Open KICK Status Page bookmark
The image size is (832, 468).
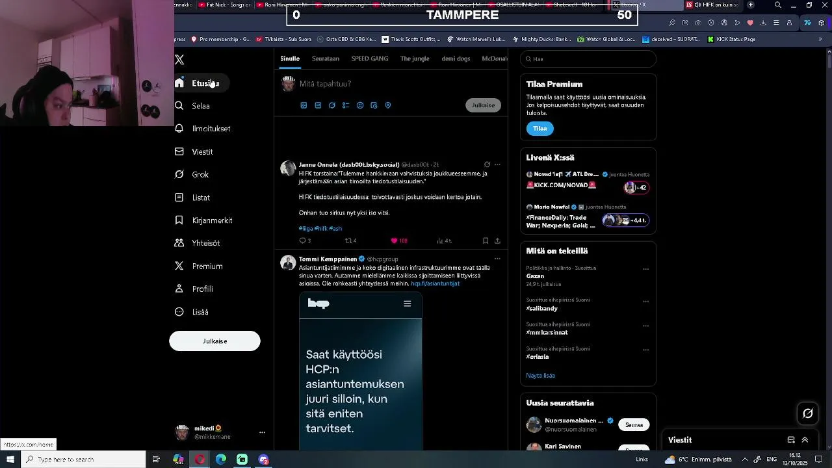[x=731, y=39]
